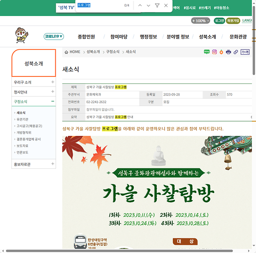This screenshot has width=256, height=253.
Task: Copy page link with chain icon
Action: [x=235, y=52]
